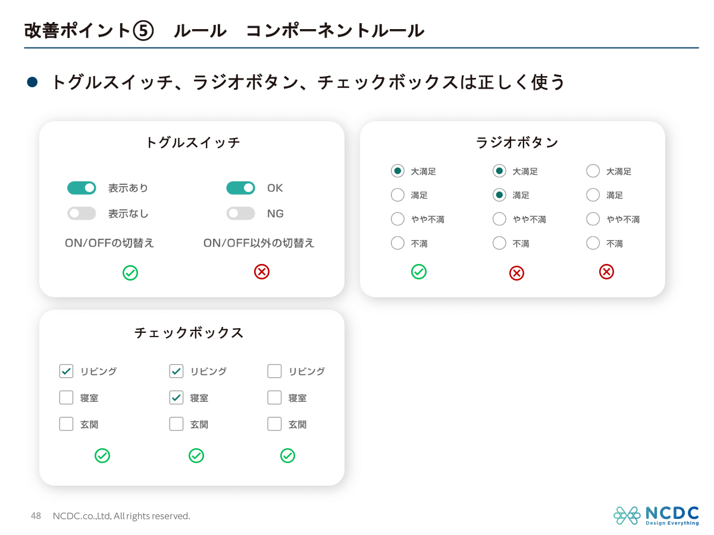Click green checkmark under ON/OFFの切替え
Viewport: 714px width, 535px height.
(130, 273)
